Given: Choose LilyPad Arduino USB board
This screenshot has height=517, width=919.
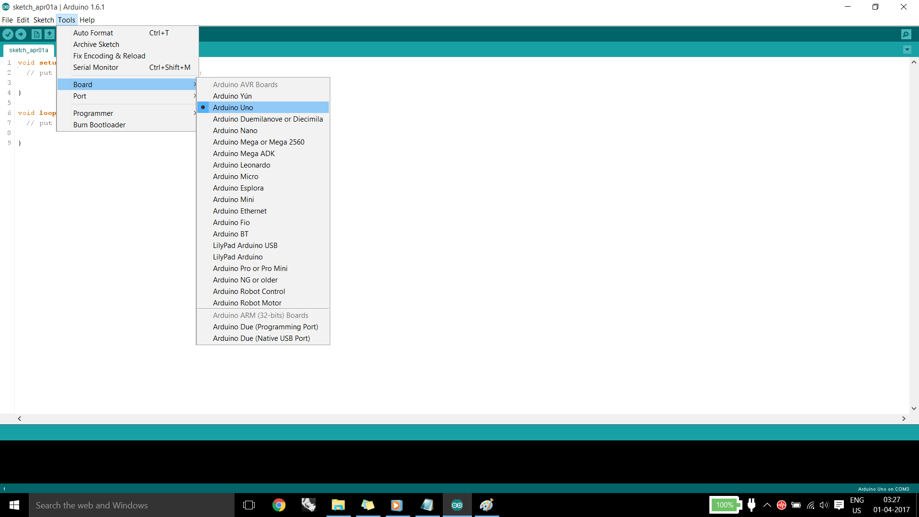Looking at the screenshot, I should (x=263, y=246).
